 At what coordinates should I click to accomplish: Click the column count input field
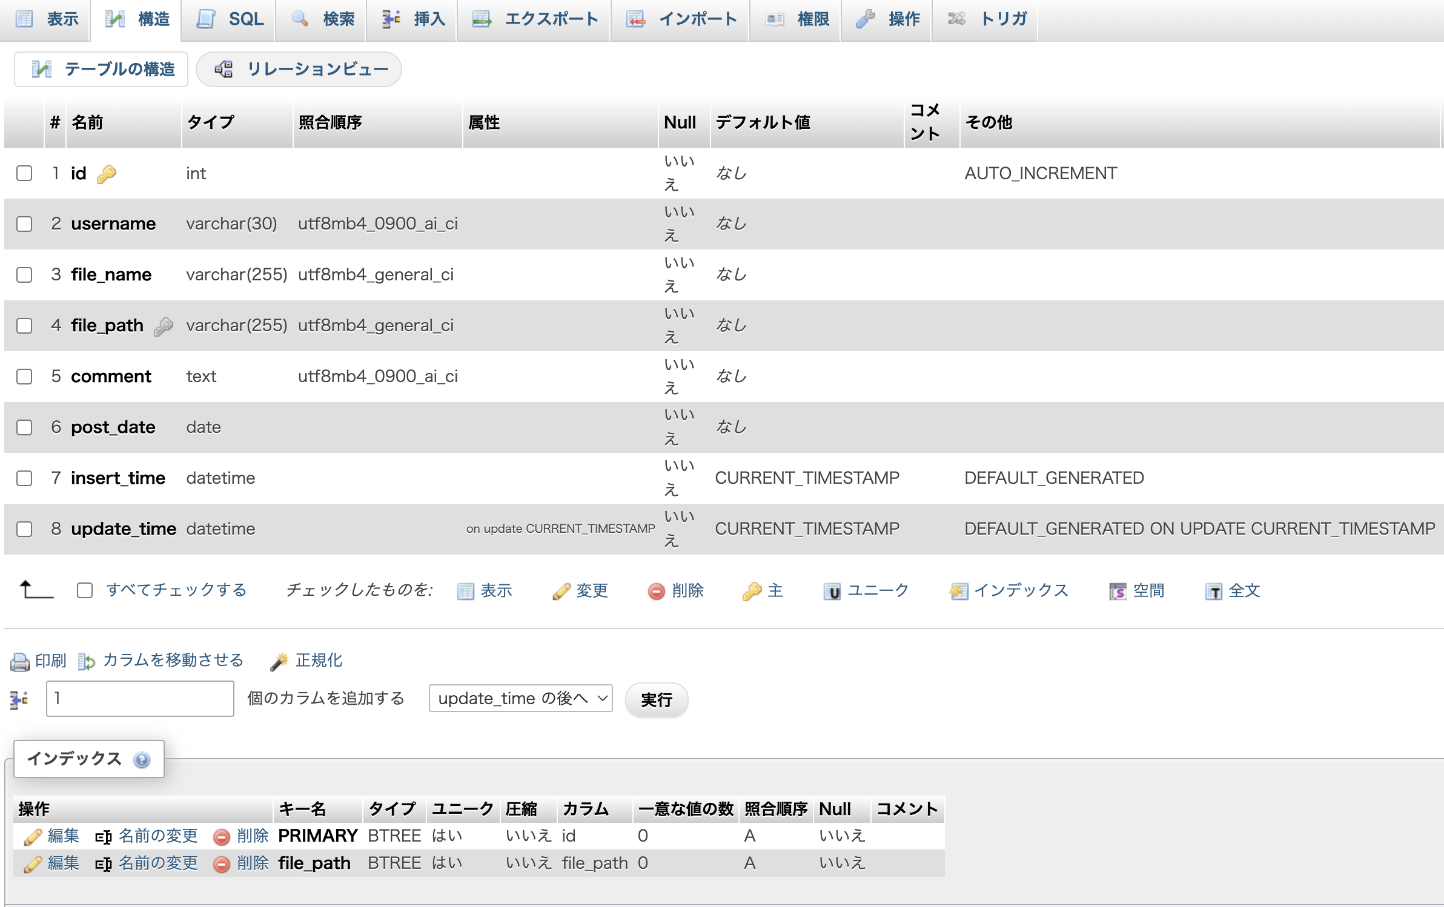coord(139,698)
